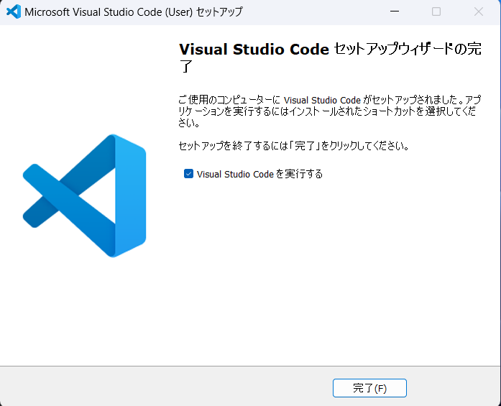Click the paragraph beginning 'ご使用のコンピューターに'
501x406 pixels.
point(329,111)
